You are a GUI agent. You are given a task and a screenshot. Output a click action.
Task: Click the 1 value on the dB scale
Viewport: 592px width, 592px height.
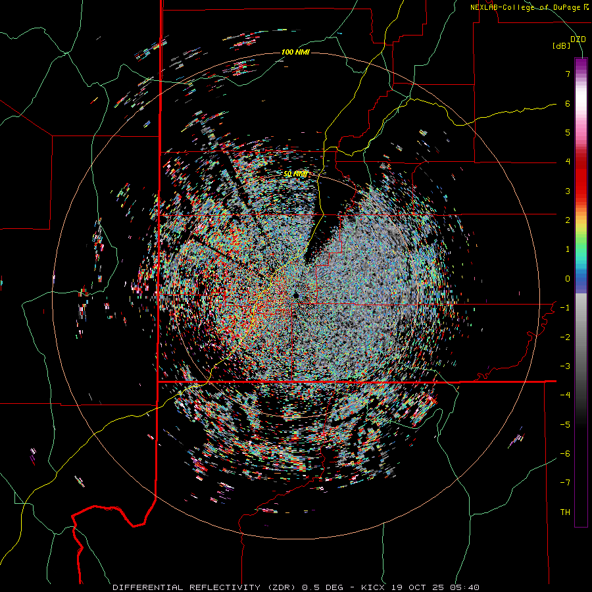(568, 249)
